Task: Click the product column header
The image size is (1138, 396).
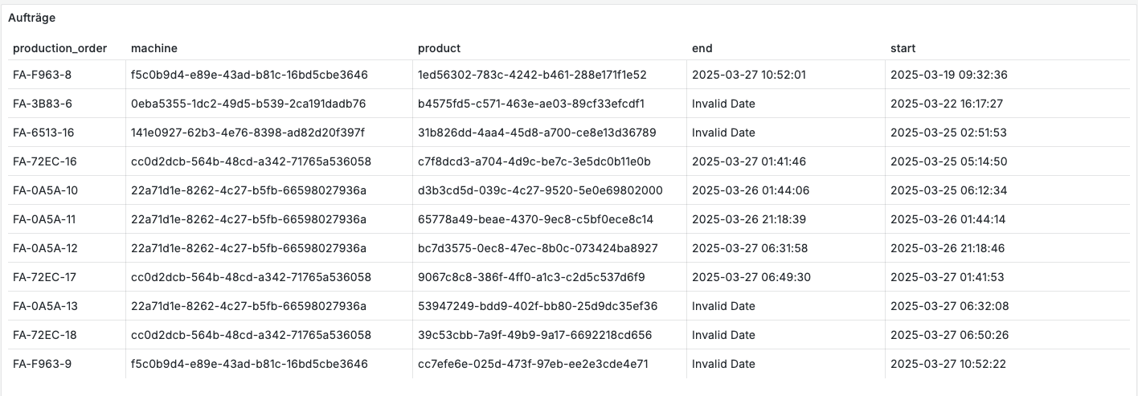Action: 439,48
